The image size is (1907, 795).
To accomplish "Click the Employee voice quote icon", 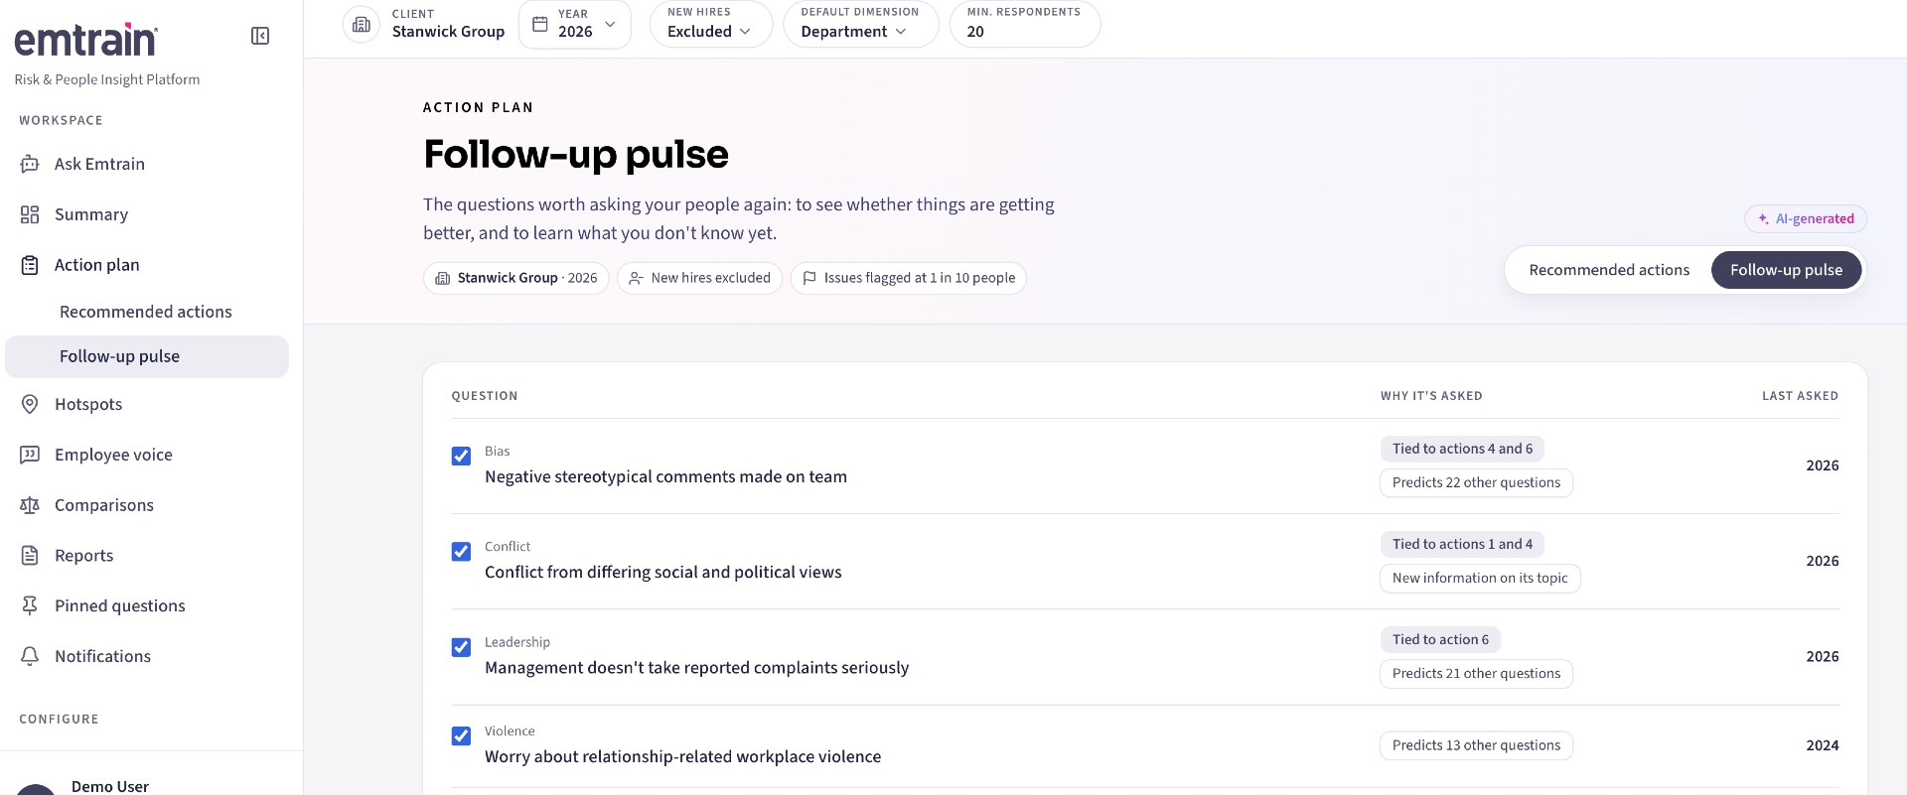I will tap(30, 455).
